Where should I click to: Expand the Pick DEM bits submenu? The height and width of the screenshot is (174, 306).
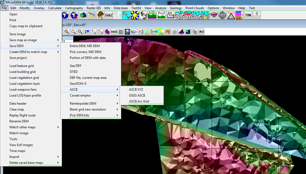point(91,115)
